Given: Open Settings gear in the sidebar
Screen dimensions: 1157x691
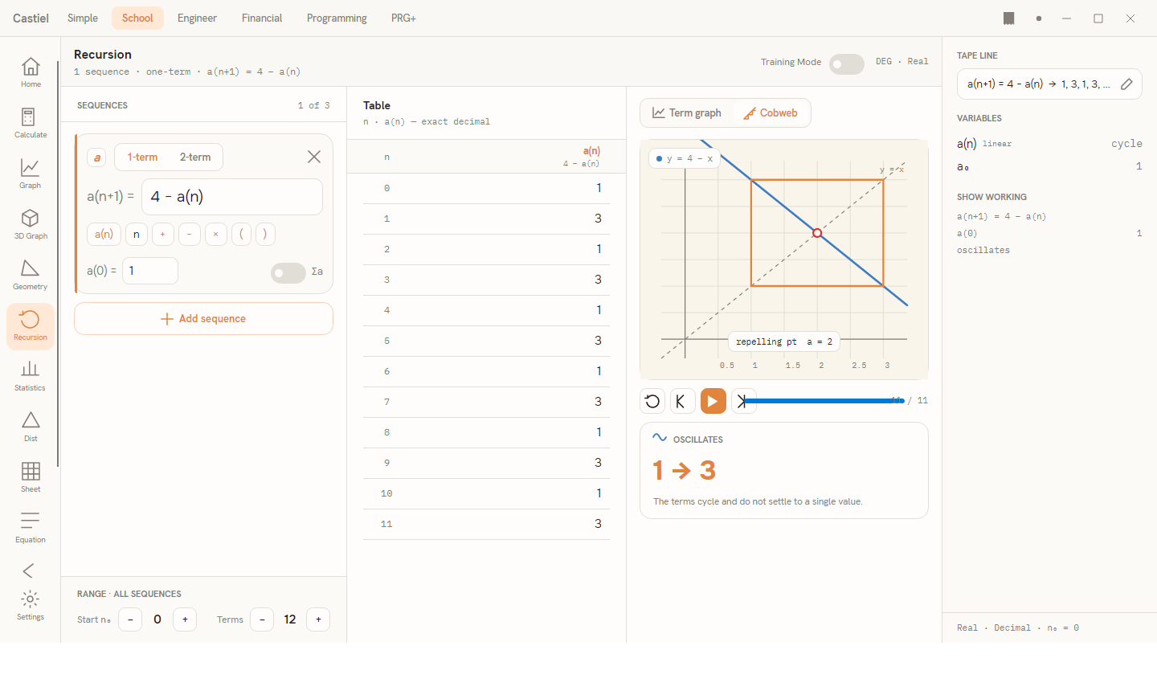Looking at the screenshot, I should point(31,606).
